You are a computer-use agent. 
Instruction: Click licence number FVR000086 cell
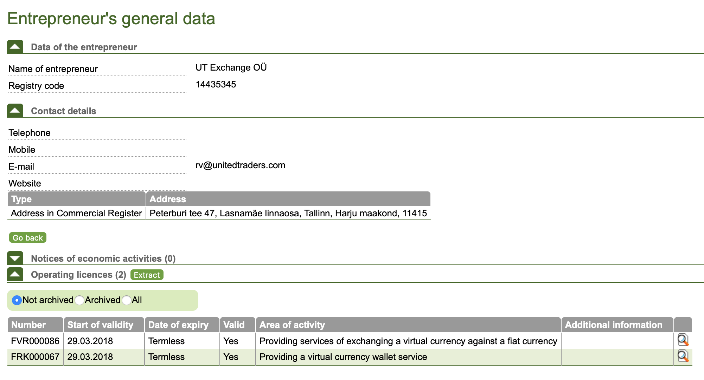tap(35, 341)
